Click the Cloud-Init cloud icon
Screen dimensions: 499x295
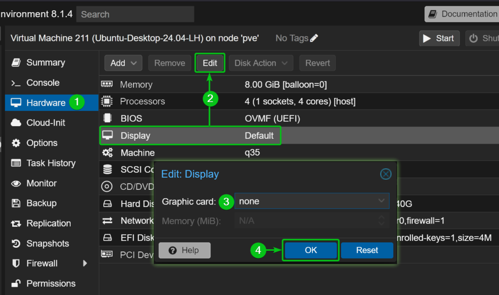pos(16,123)
